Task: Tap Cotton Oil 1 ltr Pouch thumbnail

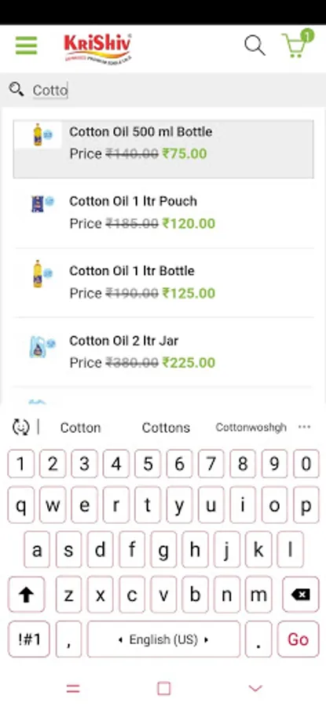Action: click(x=42, y=203)
